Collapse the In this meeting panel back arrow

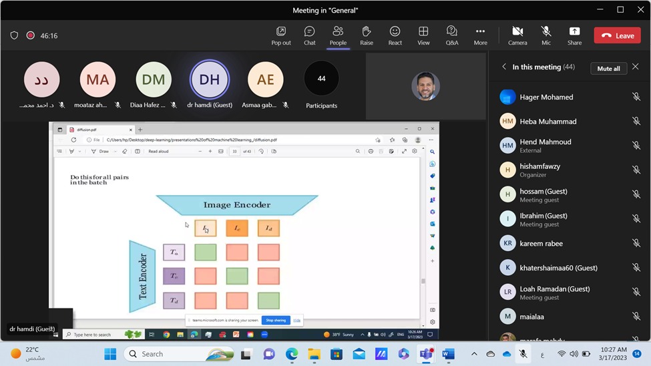pos(504,67)
